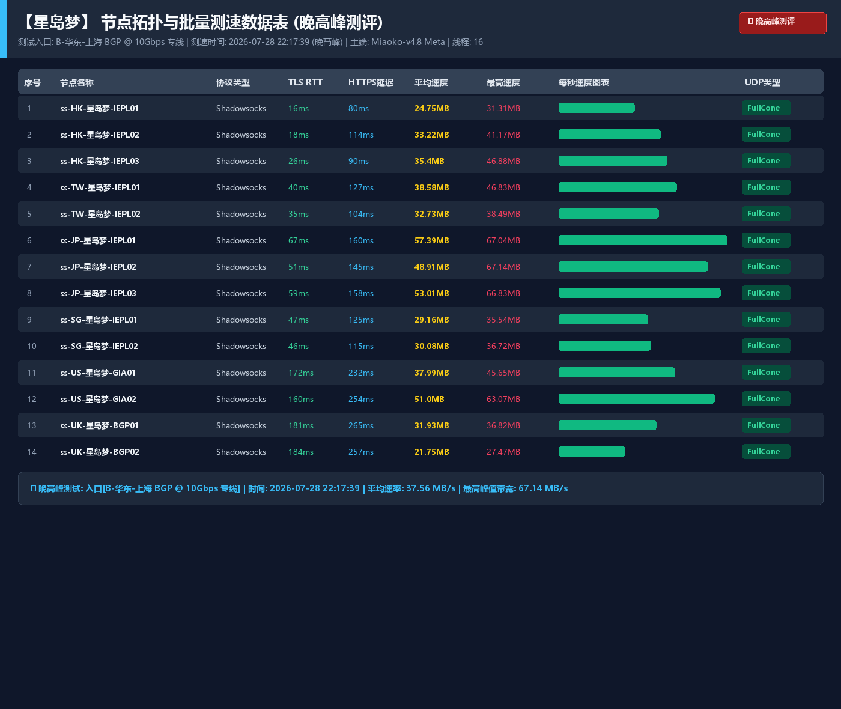Click the 每秒速度图表 column header
Screen dimensions: 841x709
[x=584, y=82]
